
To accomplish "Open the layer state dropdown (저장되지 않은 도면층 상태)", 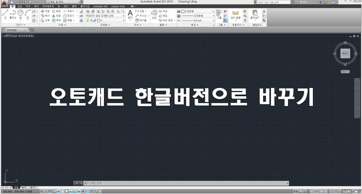I will (x=105, y=16).
